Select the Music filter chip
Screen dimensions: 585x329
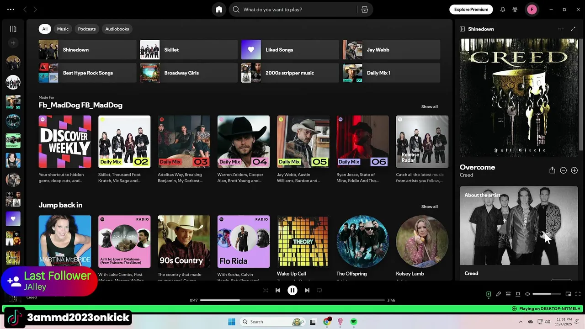[x=63, y=29]
